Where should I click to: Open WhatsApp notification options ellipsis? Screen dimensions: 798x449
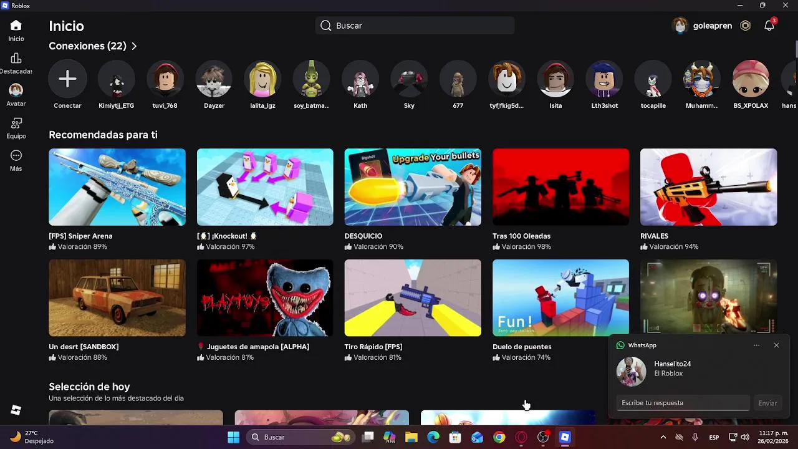(x=756, y=345)
